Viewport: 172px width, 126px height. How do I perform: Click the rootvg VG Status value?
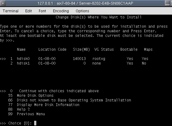point(99,59)
